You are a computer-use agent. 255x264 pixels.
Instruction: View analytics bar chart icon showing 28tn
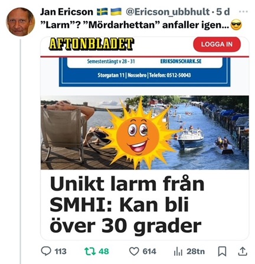point(178,252)
